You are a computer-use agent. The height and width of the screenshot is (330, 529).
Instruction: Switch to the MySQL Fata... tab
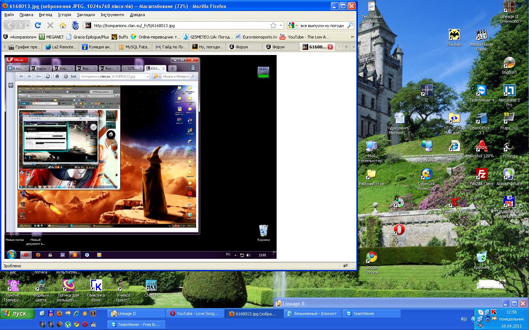tap(135, 47)
